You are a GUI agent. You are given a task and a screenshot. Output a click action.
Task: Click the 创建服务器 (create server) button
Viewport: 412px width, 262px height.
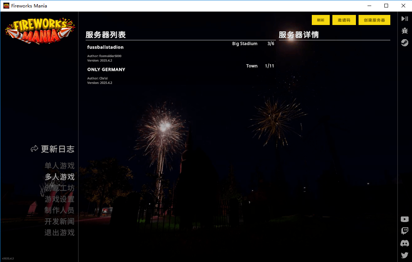coord(374,20)
